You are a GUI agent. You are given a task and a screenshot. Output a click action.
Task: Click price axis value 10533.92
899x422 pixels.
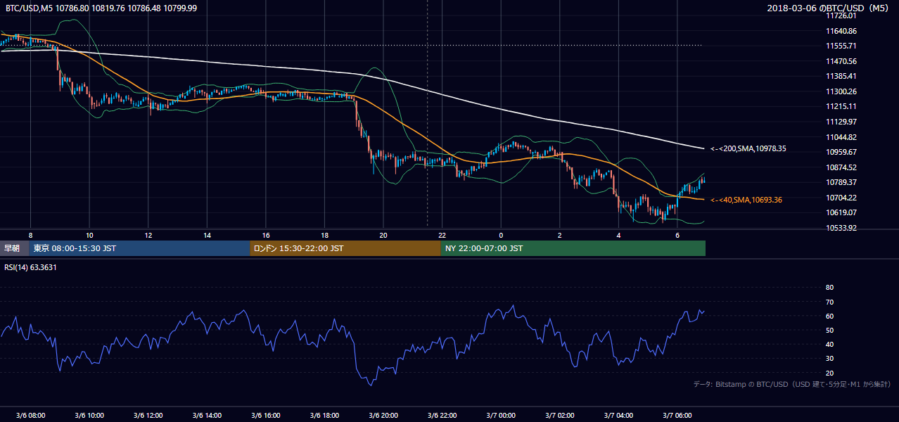[841, 228]
